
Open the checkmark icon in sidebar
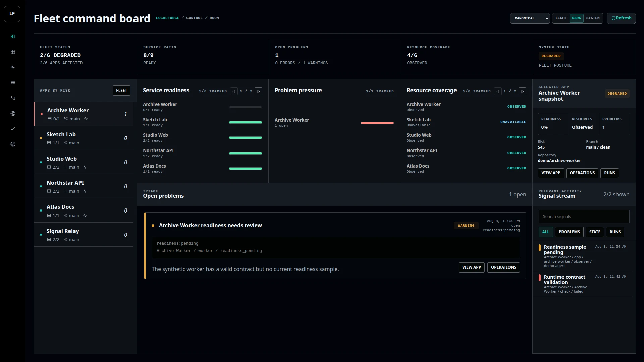point(13,129)
